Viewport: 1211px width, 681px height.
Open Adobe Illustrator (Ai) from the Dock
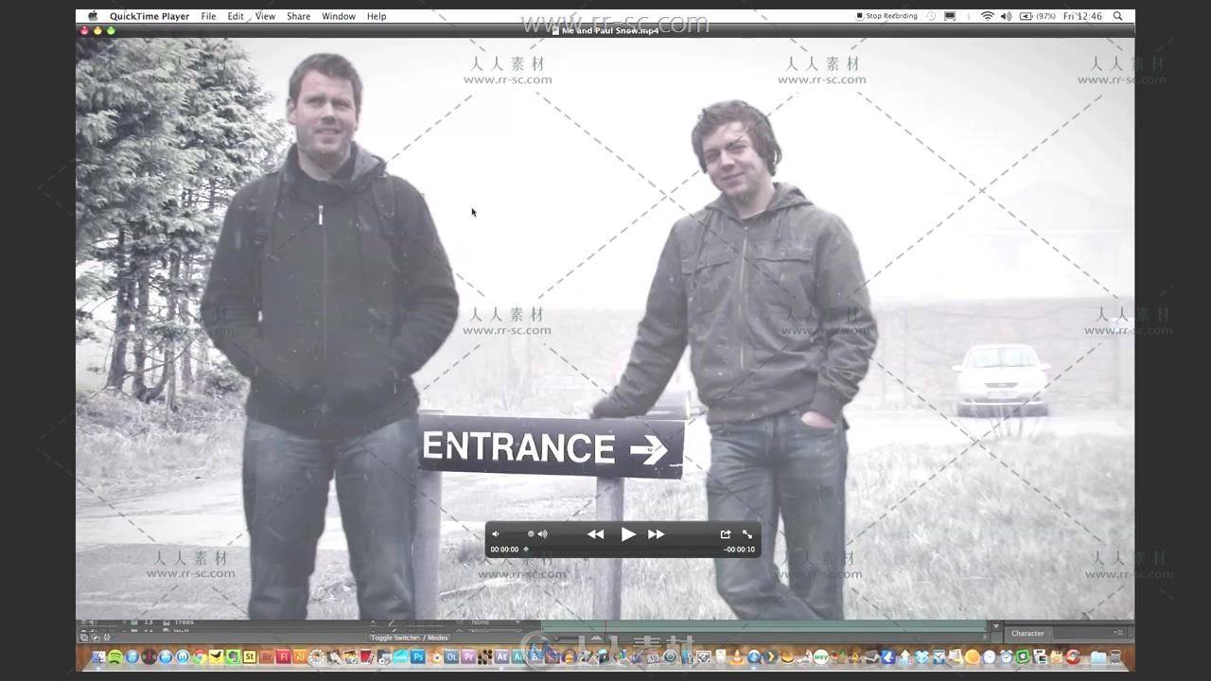pyautogui.click(x=300, y=656)
